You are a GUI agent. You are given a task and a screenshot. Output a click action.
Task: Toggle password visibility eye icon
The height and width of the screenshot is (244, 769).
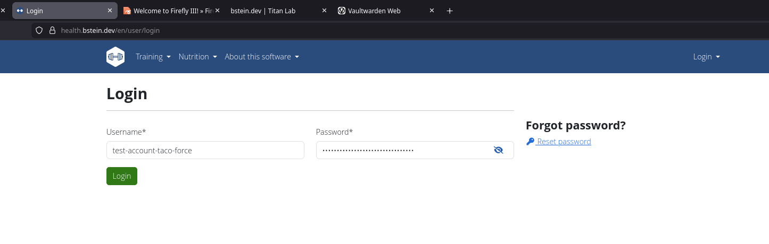coord(498,150)
